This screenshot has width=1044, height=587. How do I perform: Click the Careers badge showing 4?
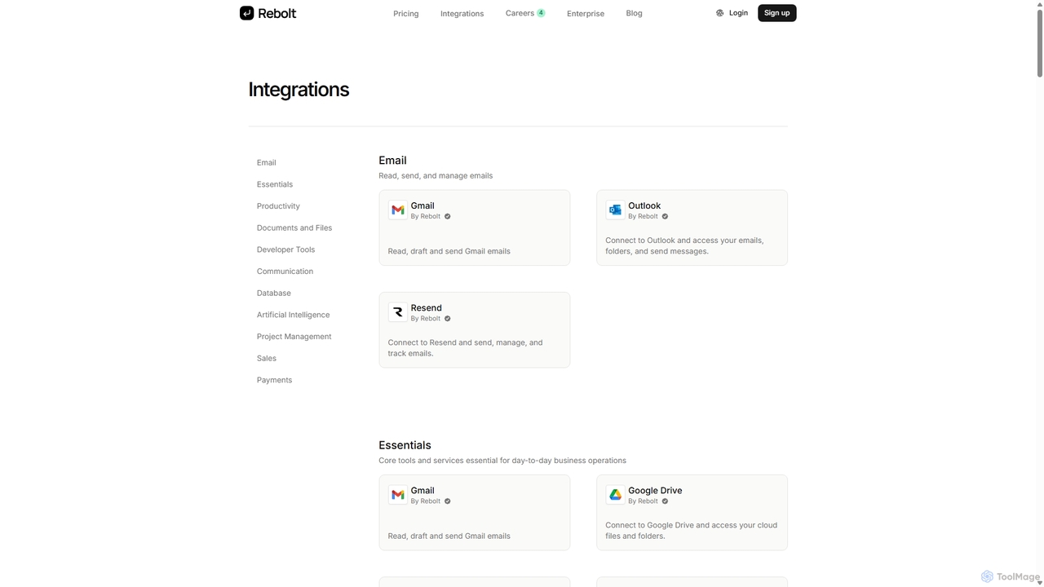(x=541, y=13)
